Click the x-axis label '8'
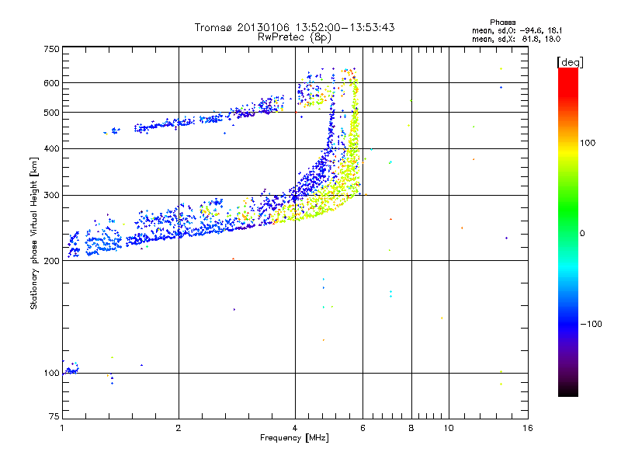621x466 pixels. tap(411, 428)
